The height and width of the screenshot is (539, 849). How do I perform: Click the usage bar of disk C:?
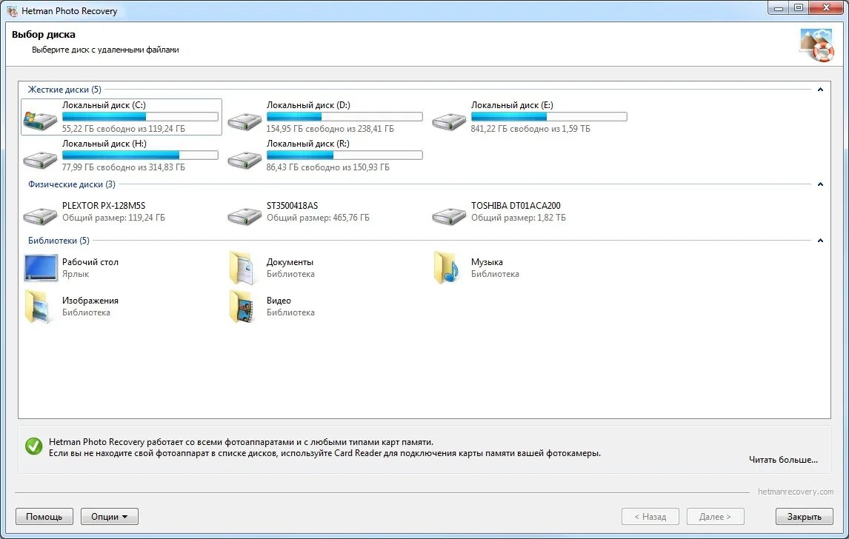point(140,116)
